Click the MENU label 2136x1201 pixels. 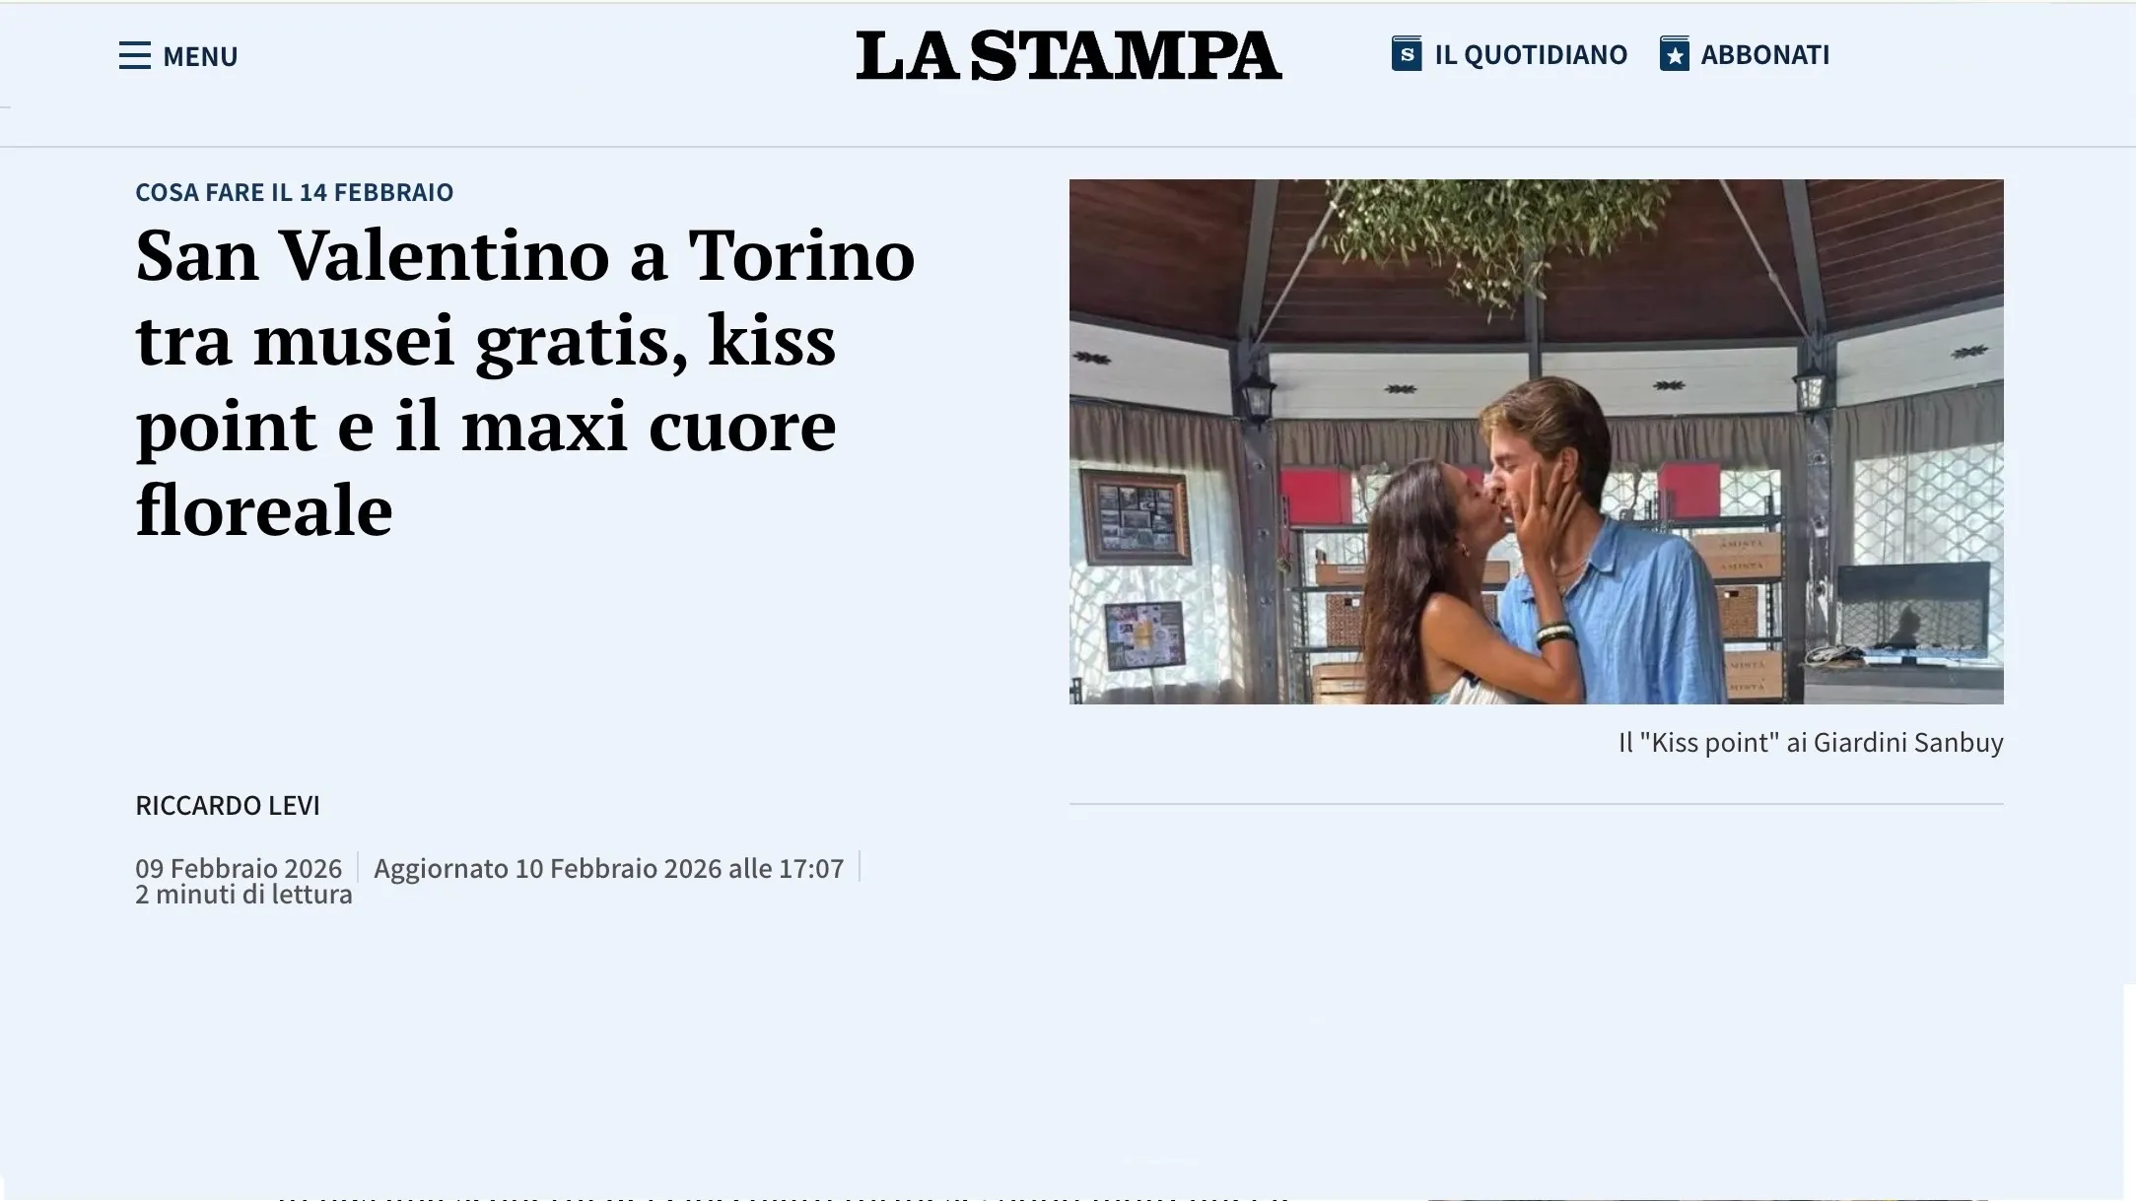[x=200, y=56]
